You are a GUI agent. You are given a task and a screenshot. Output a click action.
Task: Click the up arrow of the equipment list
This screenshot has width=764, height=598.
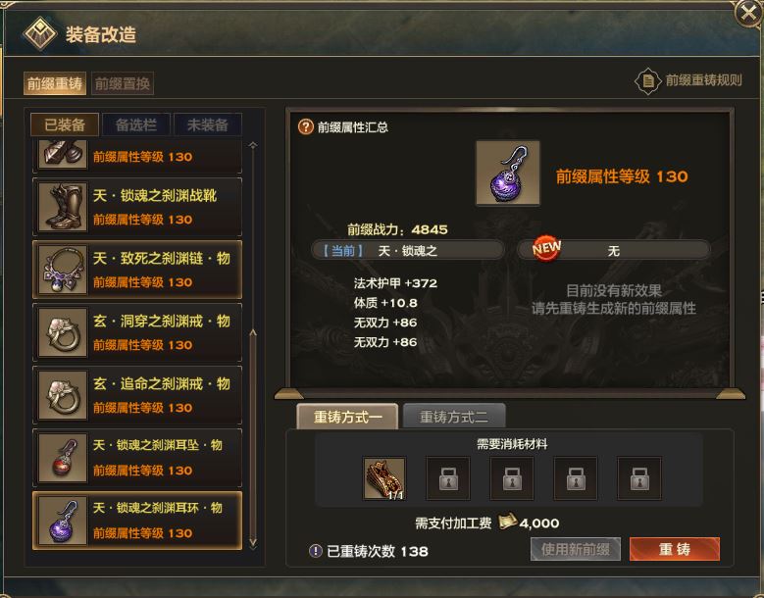click(253, 145)
